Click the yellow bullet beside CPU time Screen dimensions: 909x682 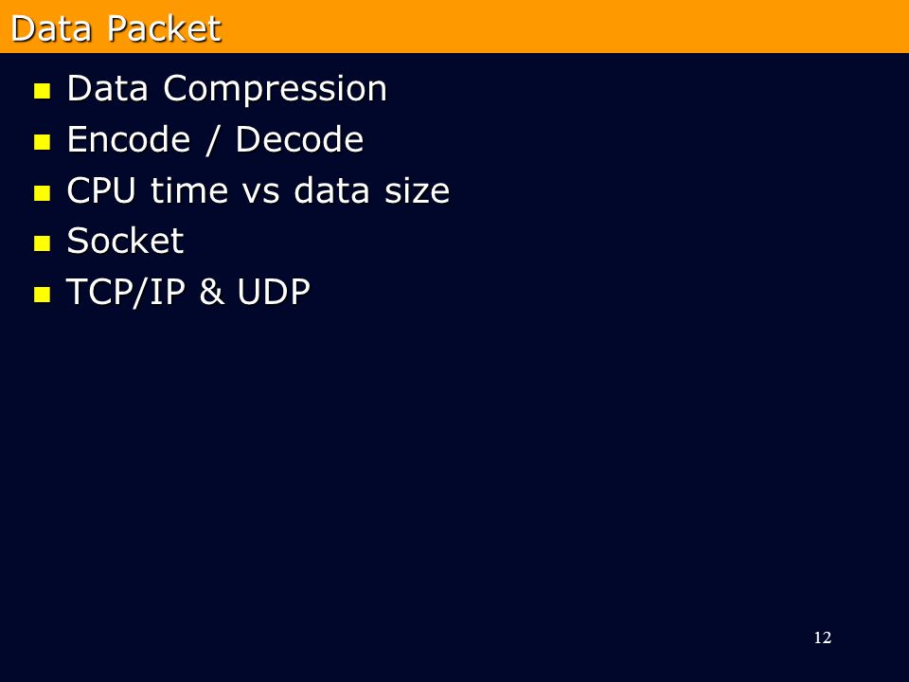43,193
